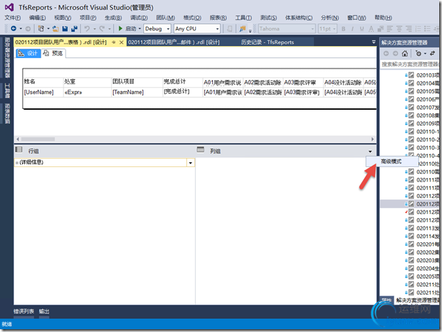Click the Save All icon
The height and width of the screenshot is (332, 442).
click(x=74, y=28)
